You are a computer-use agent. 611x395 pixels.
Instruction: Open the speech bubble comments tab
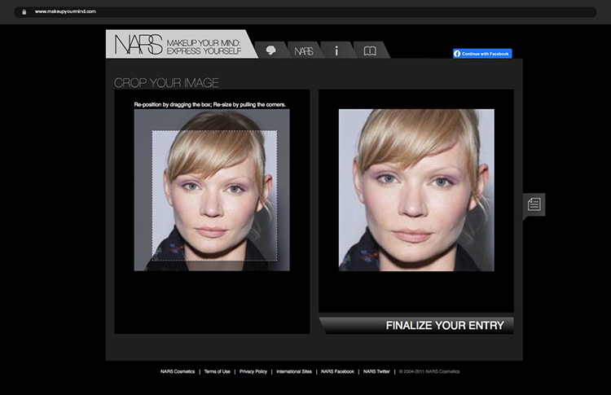pyautogui.click(x=270, y=50)
